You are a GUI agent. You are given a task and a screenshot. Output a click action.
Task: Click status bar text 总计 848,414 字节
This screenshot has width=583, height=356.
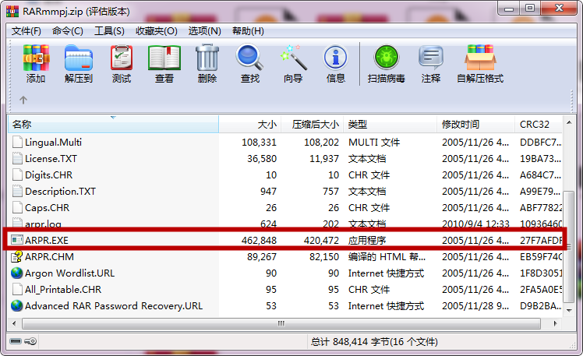coord(349,341)
